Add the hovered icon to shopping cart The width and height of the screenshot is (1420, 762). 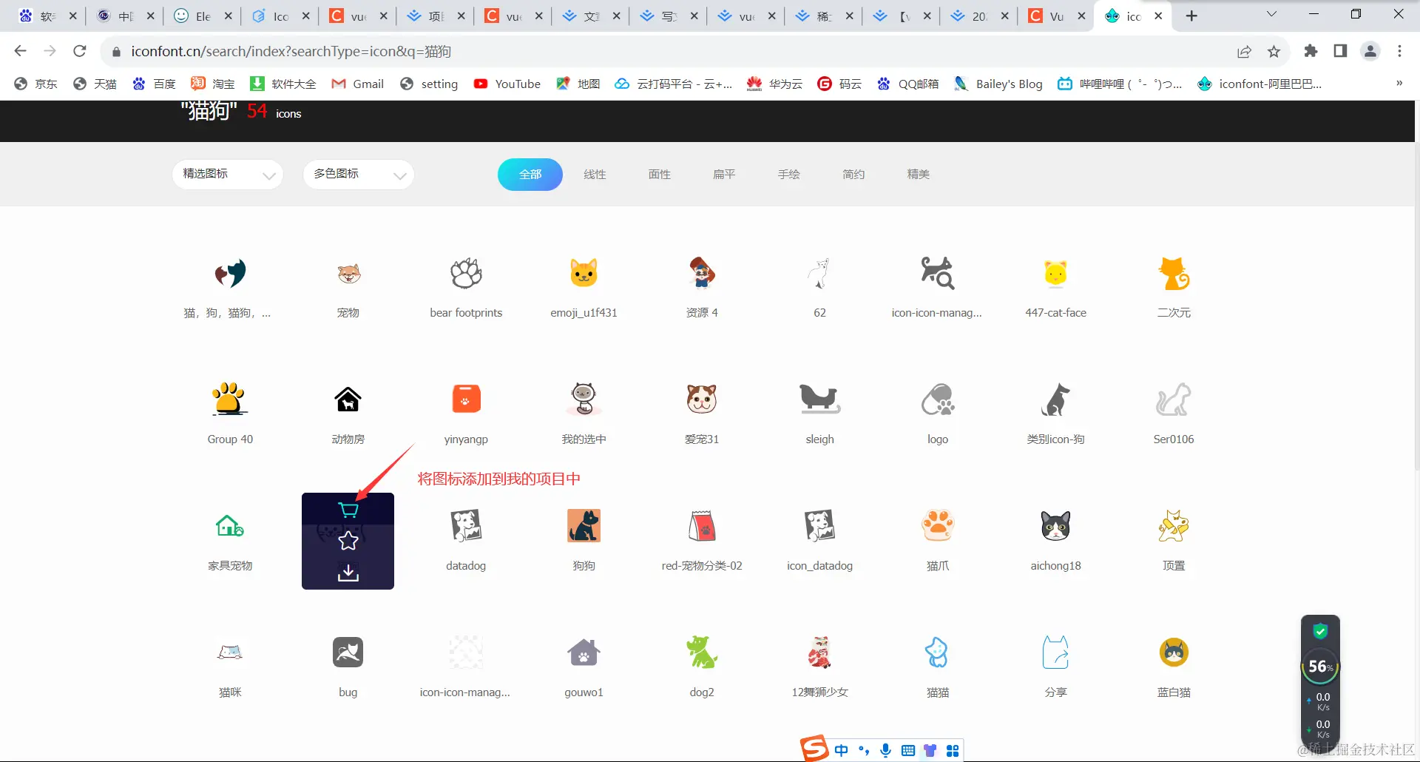[x=348, y=509]
